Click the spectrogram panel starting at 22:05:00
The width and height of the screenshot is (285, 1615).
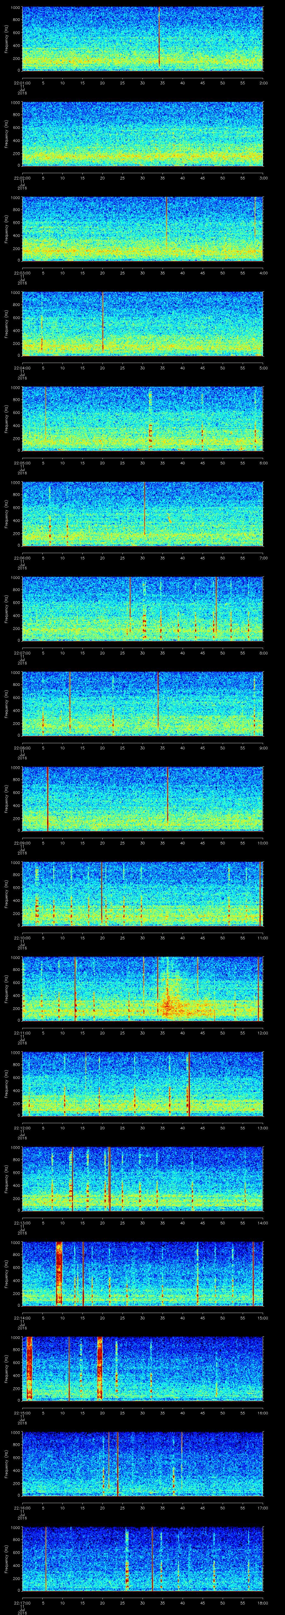click(x=143, y=419)
